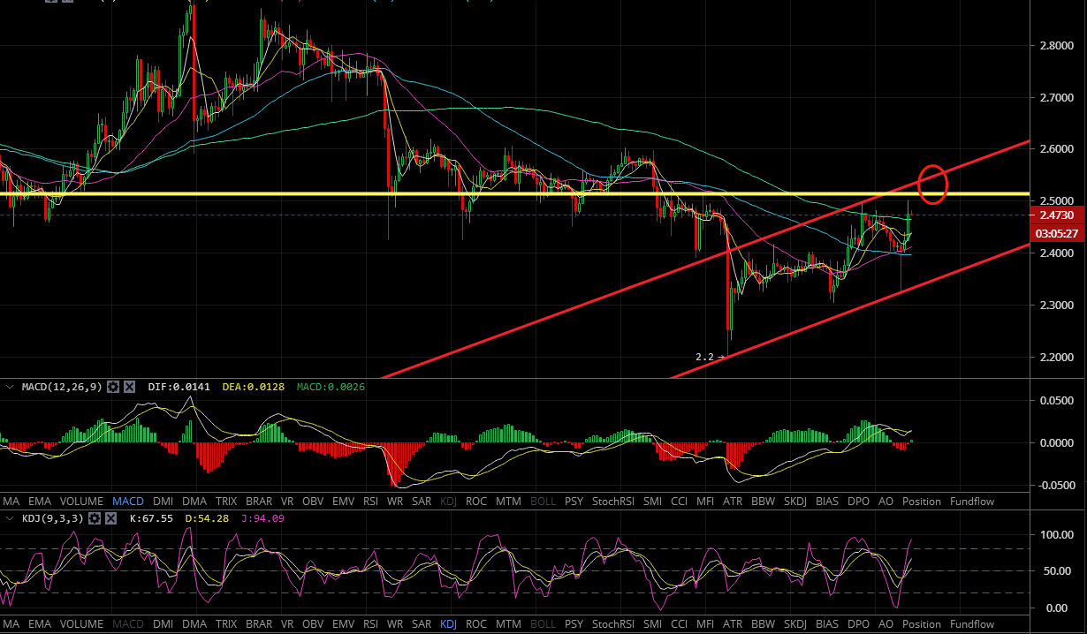The image size is (1087, 634).
Task: Switch KDJ panel to DMI indicator
Action: (x=164, y=623)
